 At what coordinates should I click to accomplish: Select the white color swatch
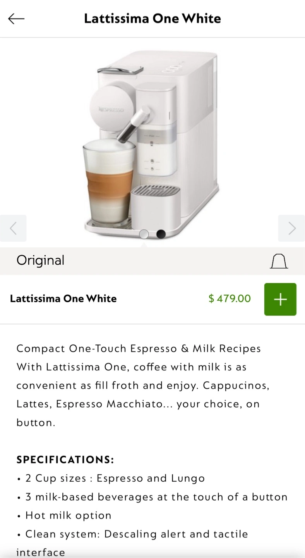click(144, 234)
